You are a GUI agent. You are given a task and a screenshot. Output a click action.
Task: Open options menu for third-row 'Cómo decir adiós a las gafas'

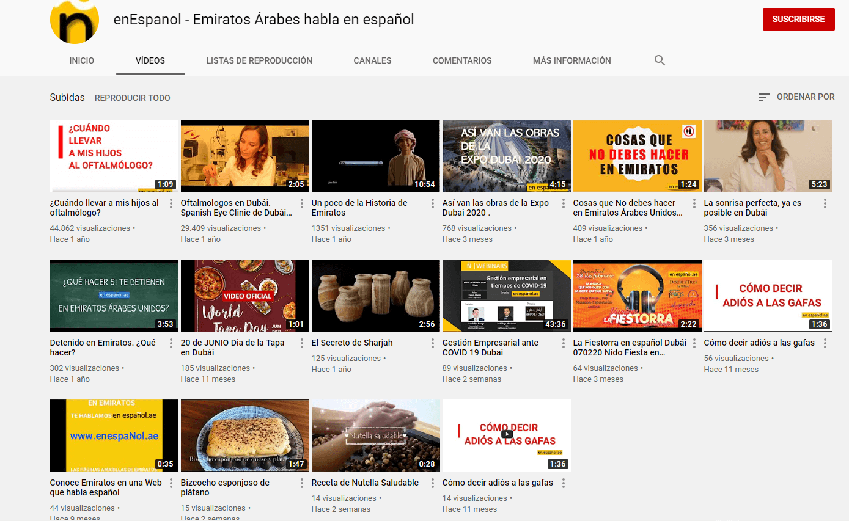pyautogui.click(x=564, y=483)
